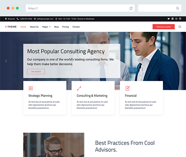Expand the Pages dropdown menu
The image size is (186, 157).
(x=46, y=27)
